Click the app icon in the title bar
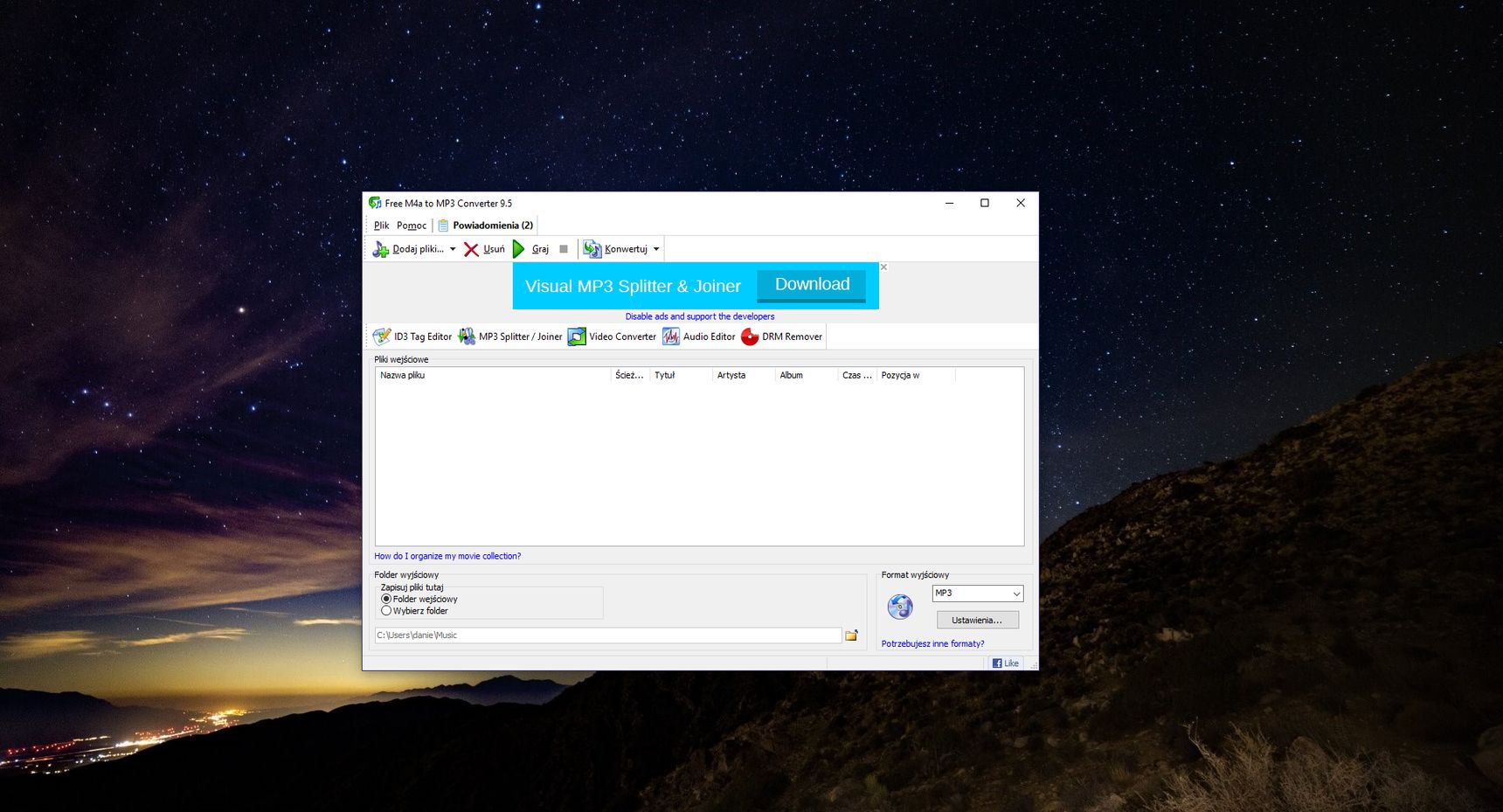Image resolution: width=1503 pixels, height=812 pixels. click(375, 203)
